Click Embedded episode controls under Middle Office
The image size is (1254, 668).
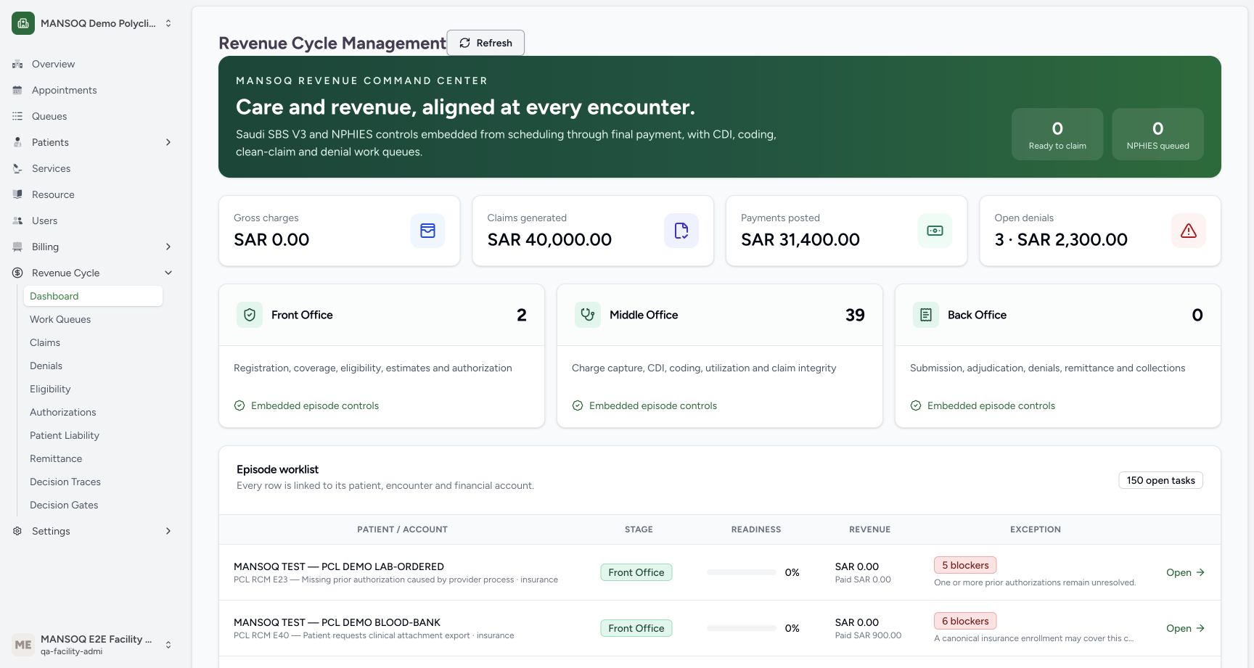[644, 405]
